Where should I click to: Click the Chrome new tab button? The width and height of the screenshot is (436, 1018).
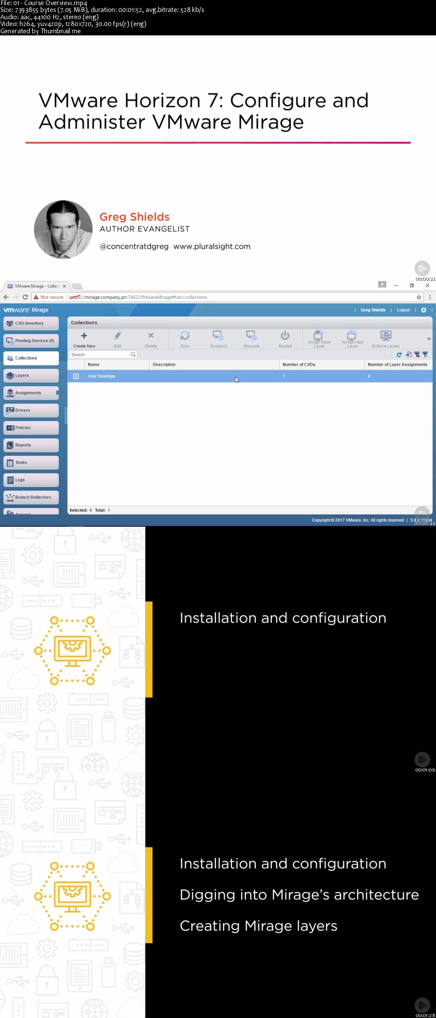pos(77,286)
